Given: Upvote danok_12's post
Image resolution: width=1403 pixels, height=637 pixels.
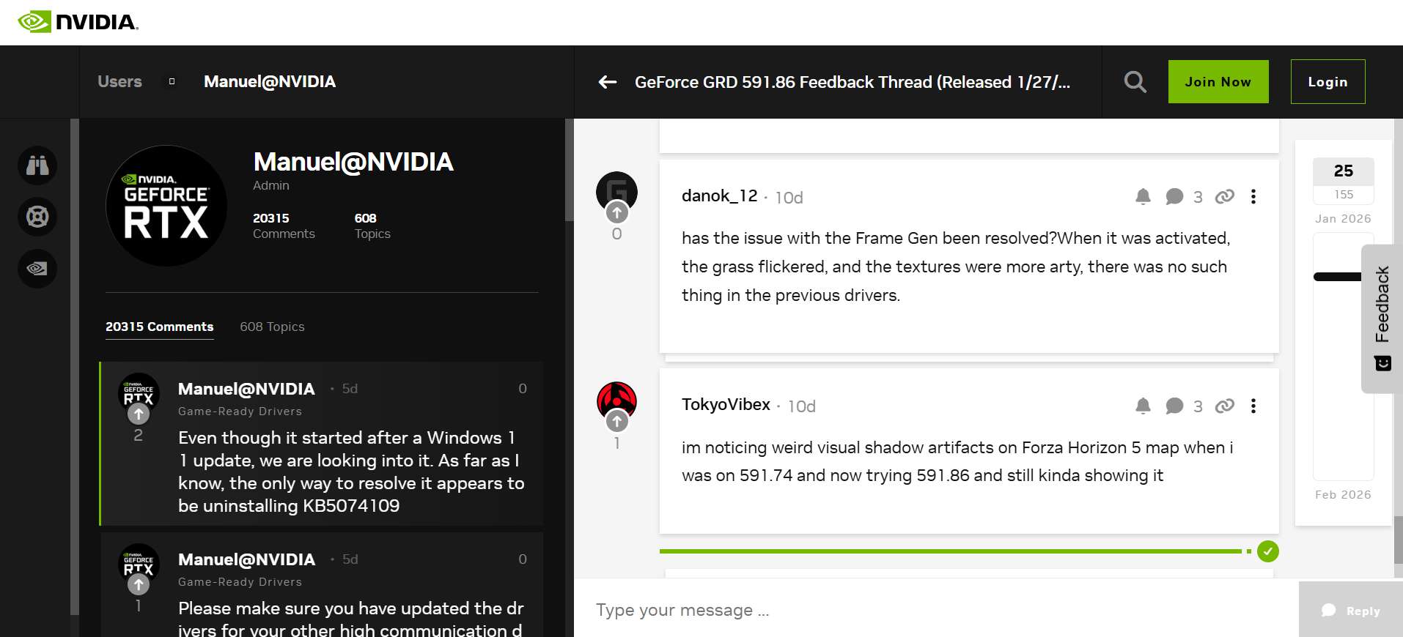Looking at the screenshot, I should (617, 213).
